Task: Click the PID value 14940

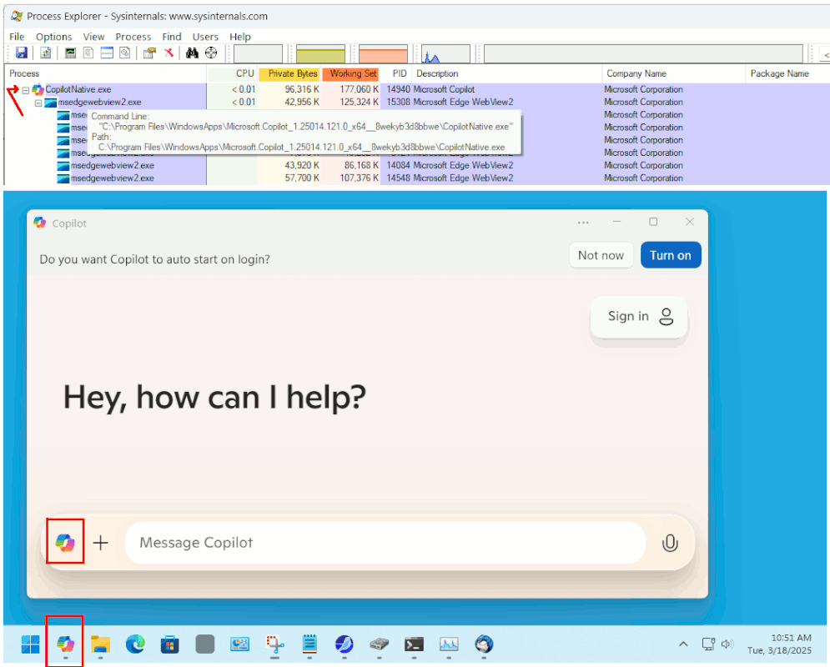Action: [x=398, y=89]
